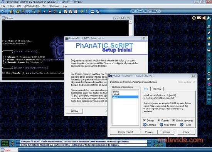
Task: Toggle the Limpiar ventanas checkbox
Action: pos(174,120)
